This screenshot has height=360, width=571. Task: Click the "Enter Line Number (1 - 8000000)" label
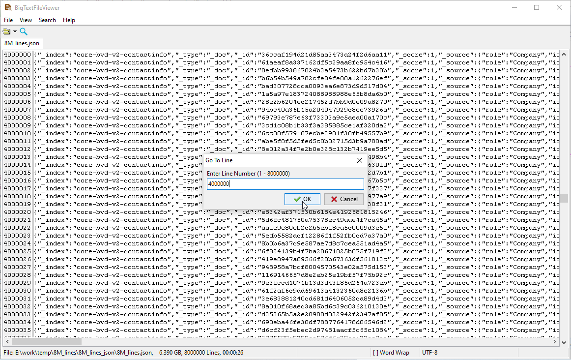coord(248,174)
